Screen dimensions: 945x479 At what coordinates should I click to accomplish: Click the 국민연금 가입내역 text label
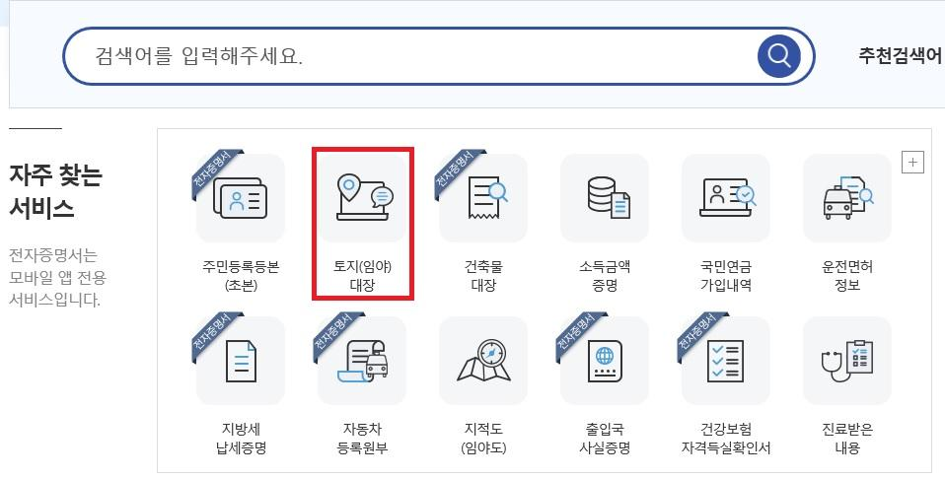(x=726, y=275)
